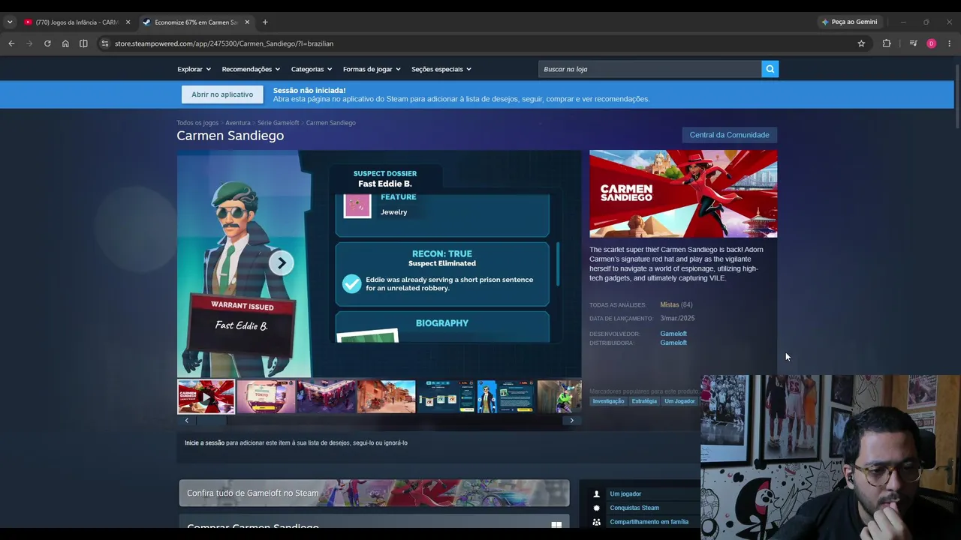Expand the Recomendações menu
961x540 pixels.
tap(251, 69)
